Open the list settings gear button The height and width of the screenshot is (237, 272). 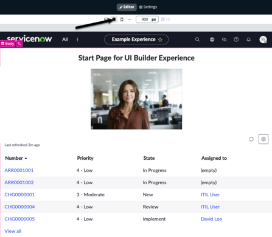click(x=263, y=139)
